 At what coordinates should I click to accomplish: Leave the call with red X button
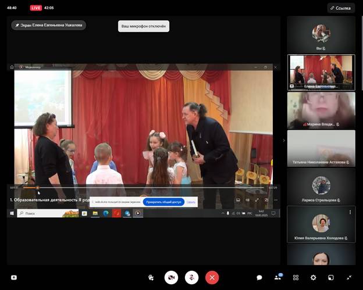tap(212, 278)
